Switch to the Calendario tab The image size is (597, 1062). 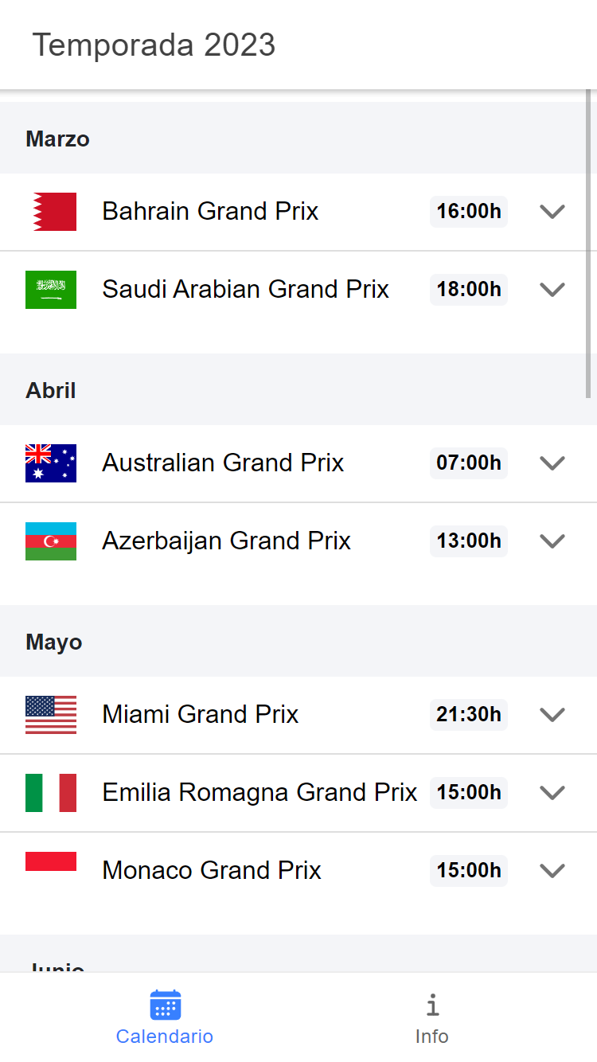[x=165, y=1017]
